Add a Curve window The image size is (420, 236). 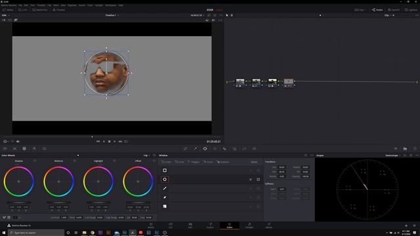[208, 162]
